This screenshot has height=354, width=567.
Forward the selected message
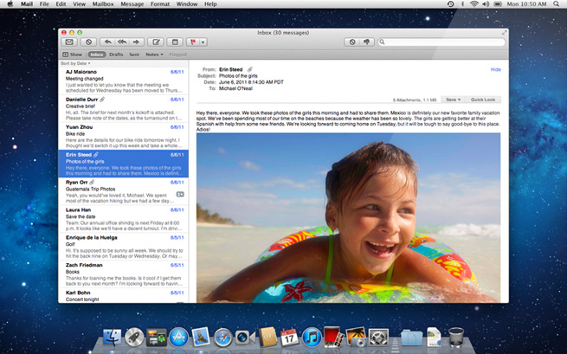pyautogui.click(x=137, y=42)
